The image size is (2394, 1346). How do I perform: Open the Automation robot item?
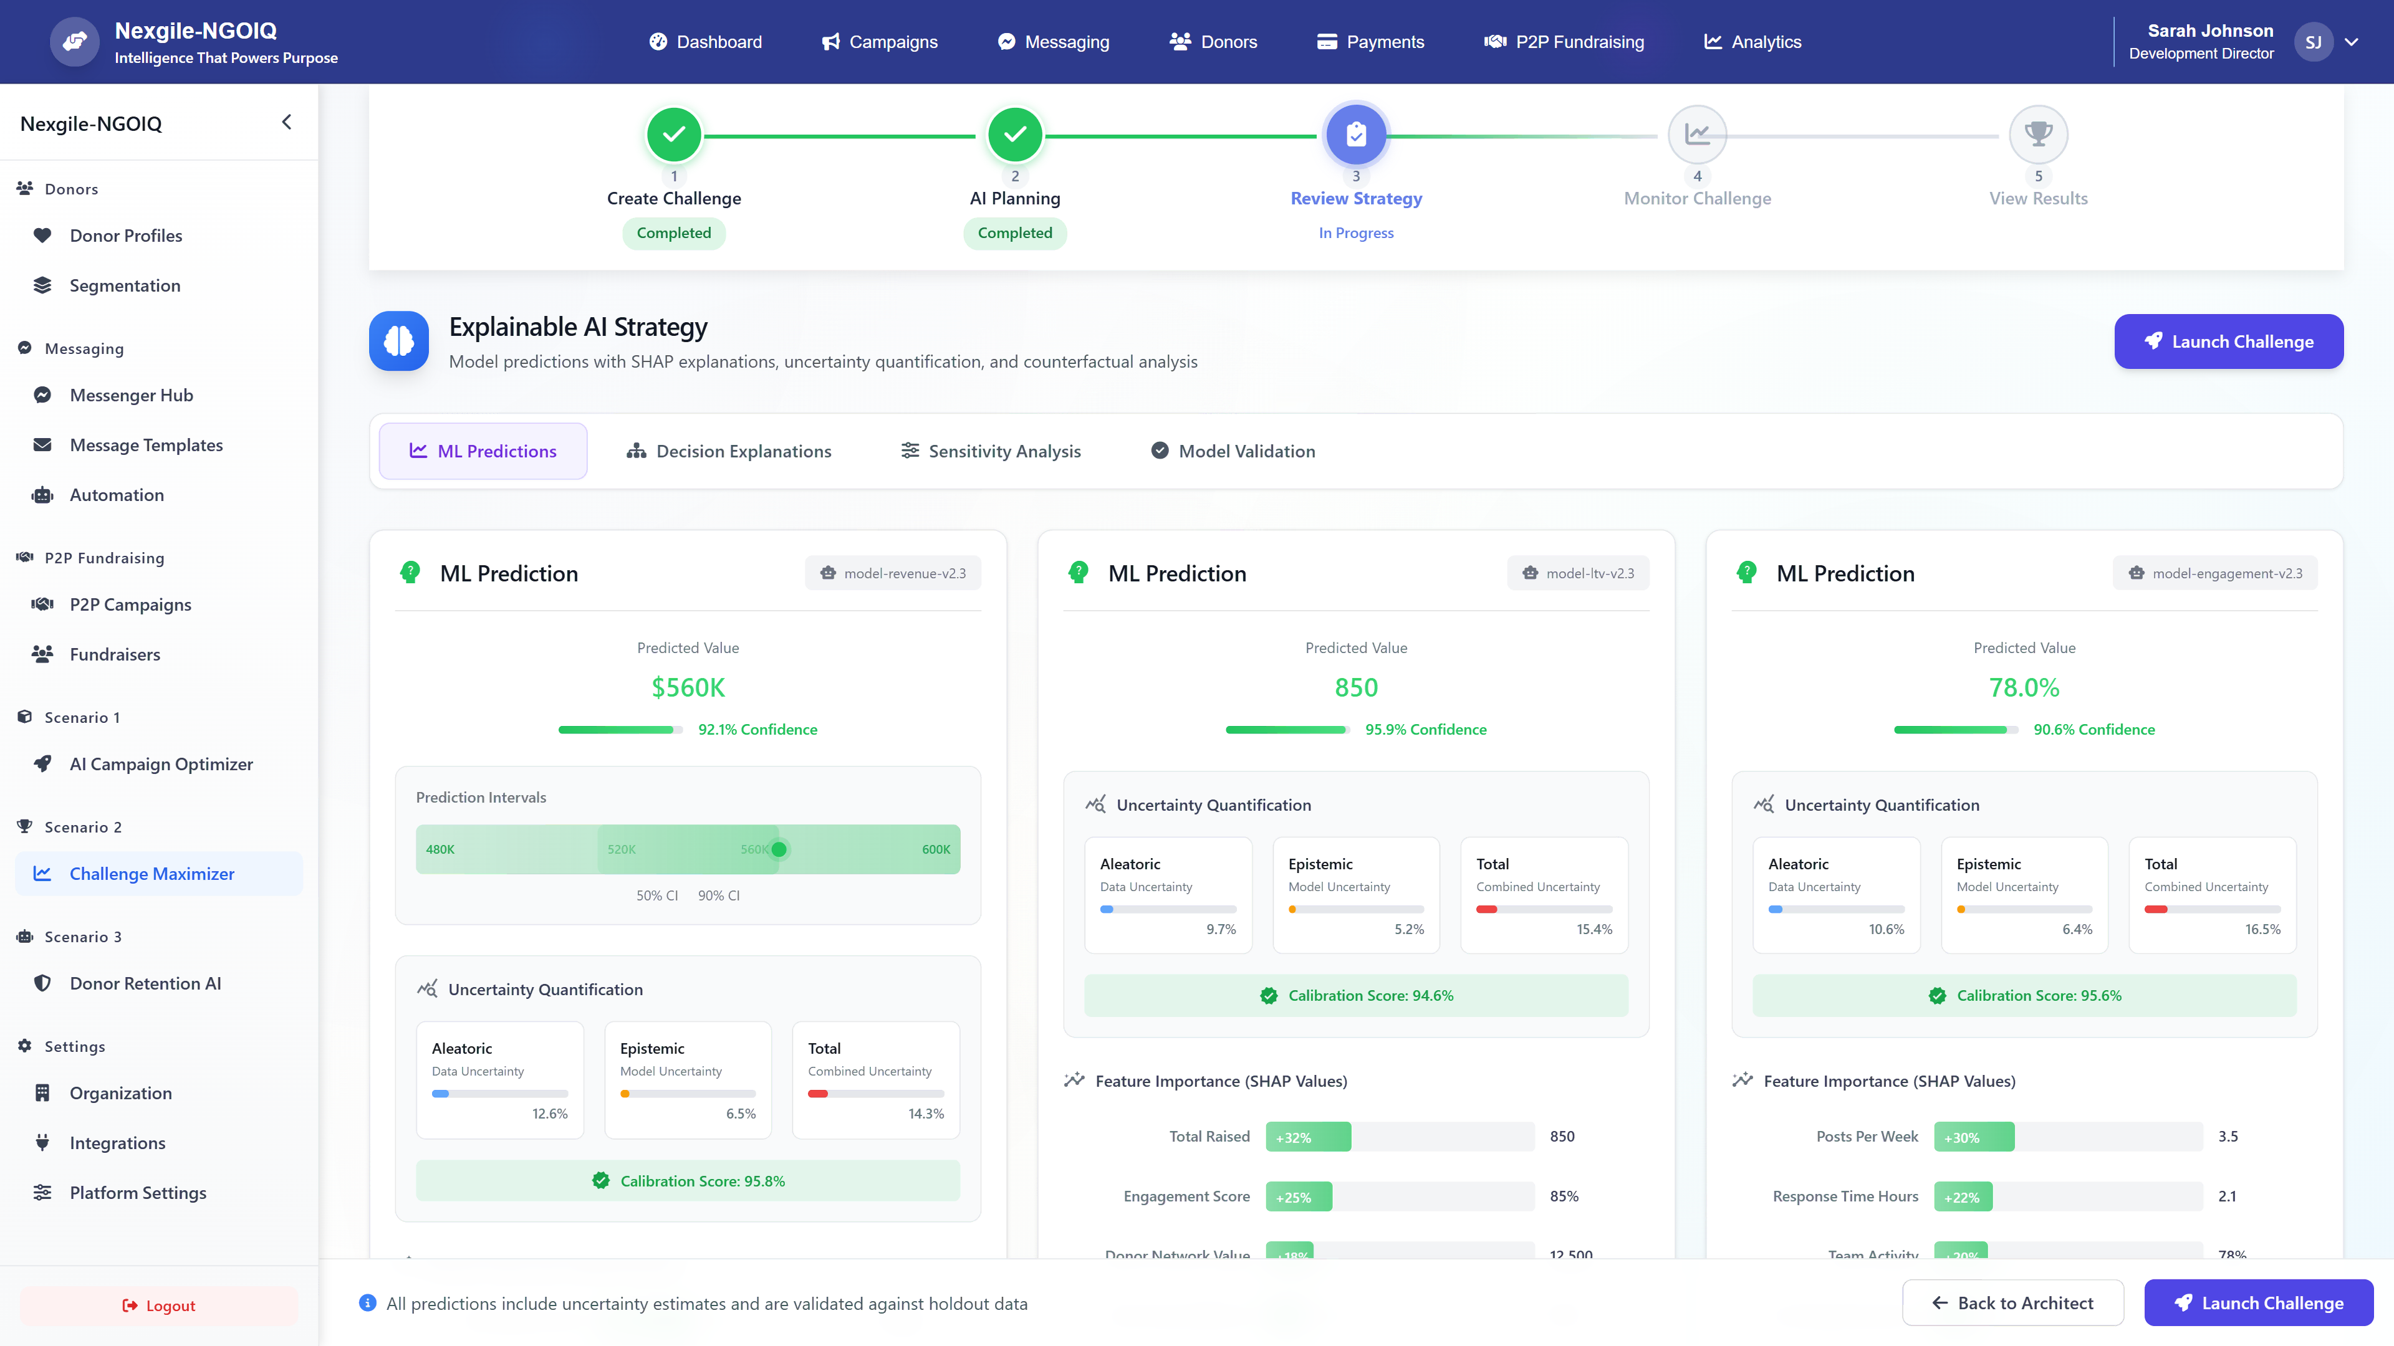click(116, 495)
